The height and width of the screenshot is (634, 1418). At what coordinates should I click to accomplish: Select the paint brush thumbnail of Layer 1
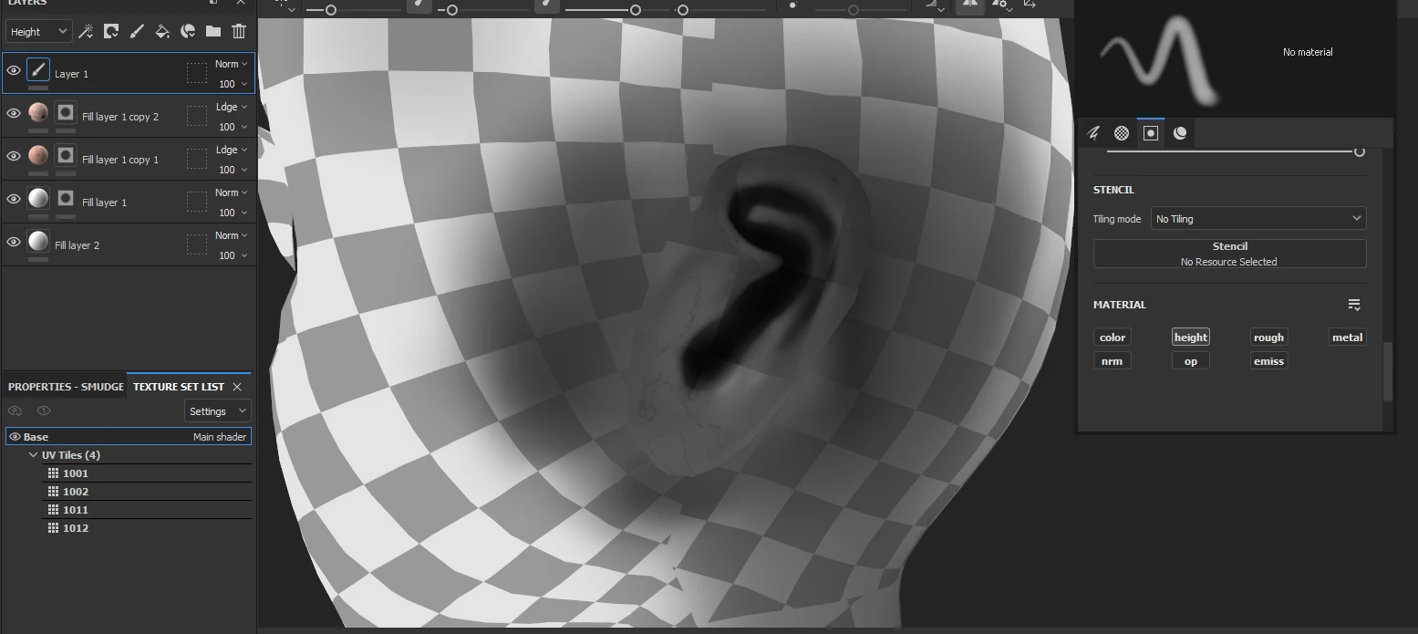[x=38, y=70]
